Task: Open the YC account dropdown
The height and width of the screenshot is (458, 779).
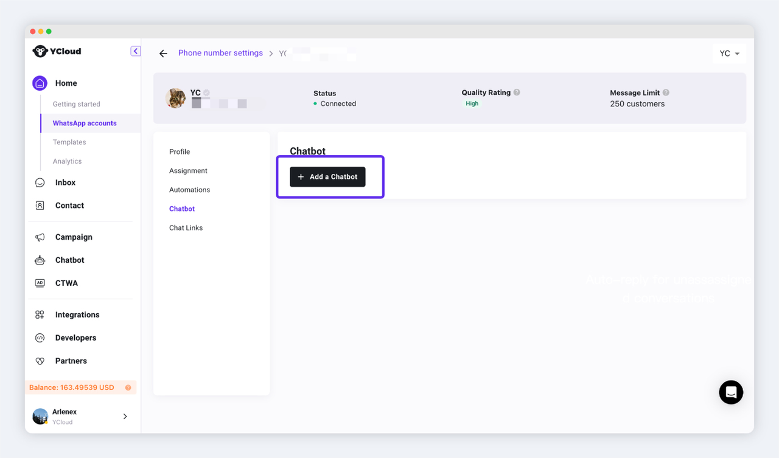Action: 729,54
